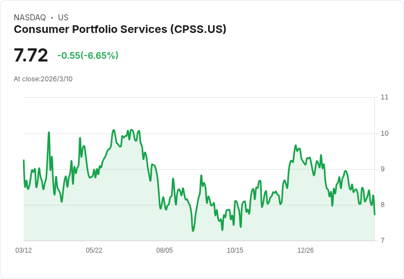Image resolution: width=404 pixels, height=279 pixels.
Task: Click the 11 price axis label
Action: (384, 97)
